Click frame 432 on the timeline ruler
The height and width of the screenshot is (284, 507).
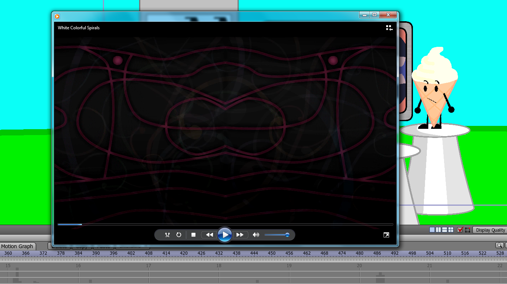(x=219, y=253)
